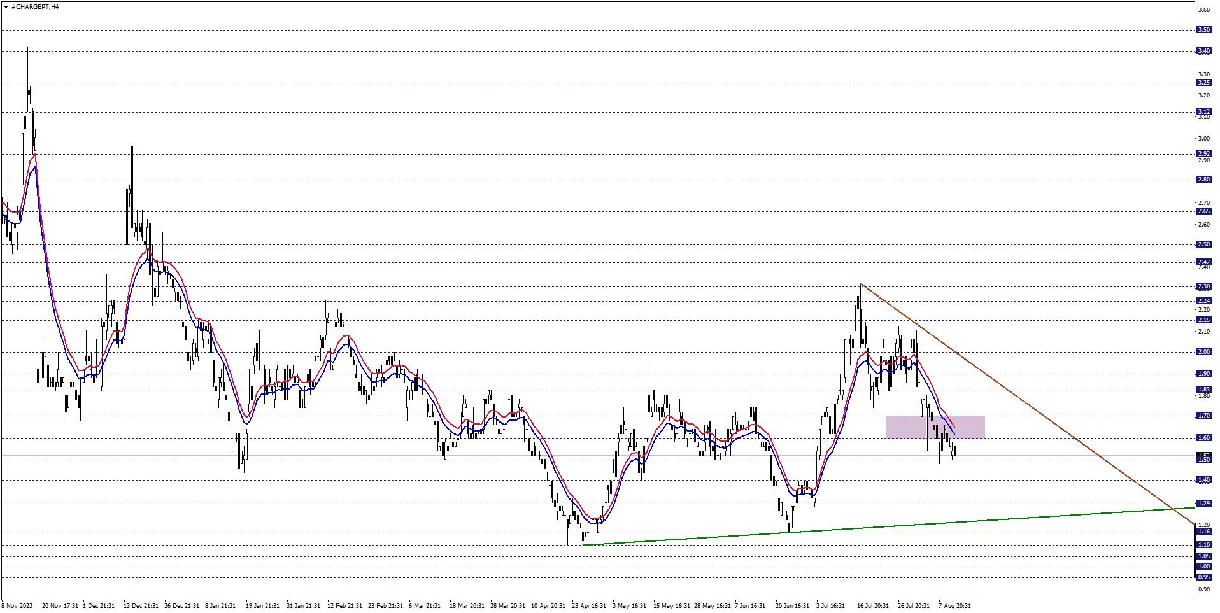Image resolution: width=1220 pixels, height=613 pixels.
Task: Click the 3.40 price level label
Action: click(x=1204, y=51)
